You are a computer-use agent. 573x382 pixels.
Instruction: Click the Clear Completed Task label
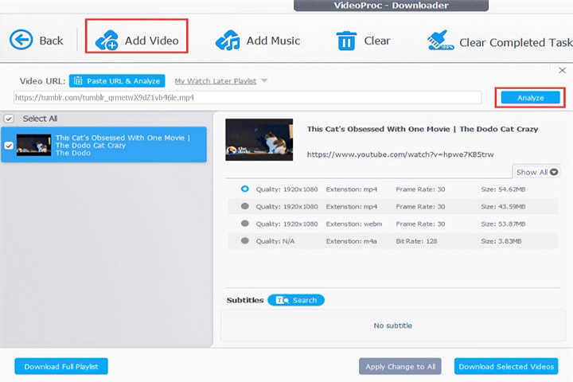pos(516,43)
